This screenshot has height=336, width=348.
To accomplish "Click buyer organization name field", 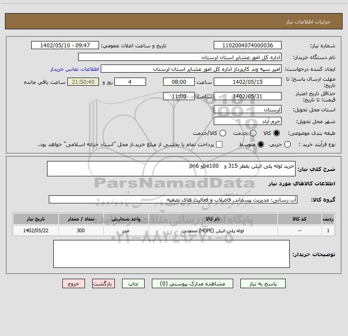I will [180, 57].
